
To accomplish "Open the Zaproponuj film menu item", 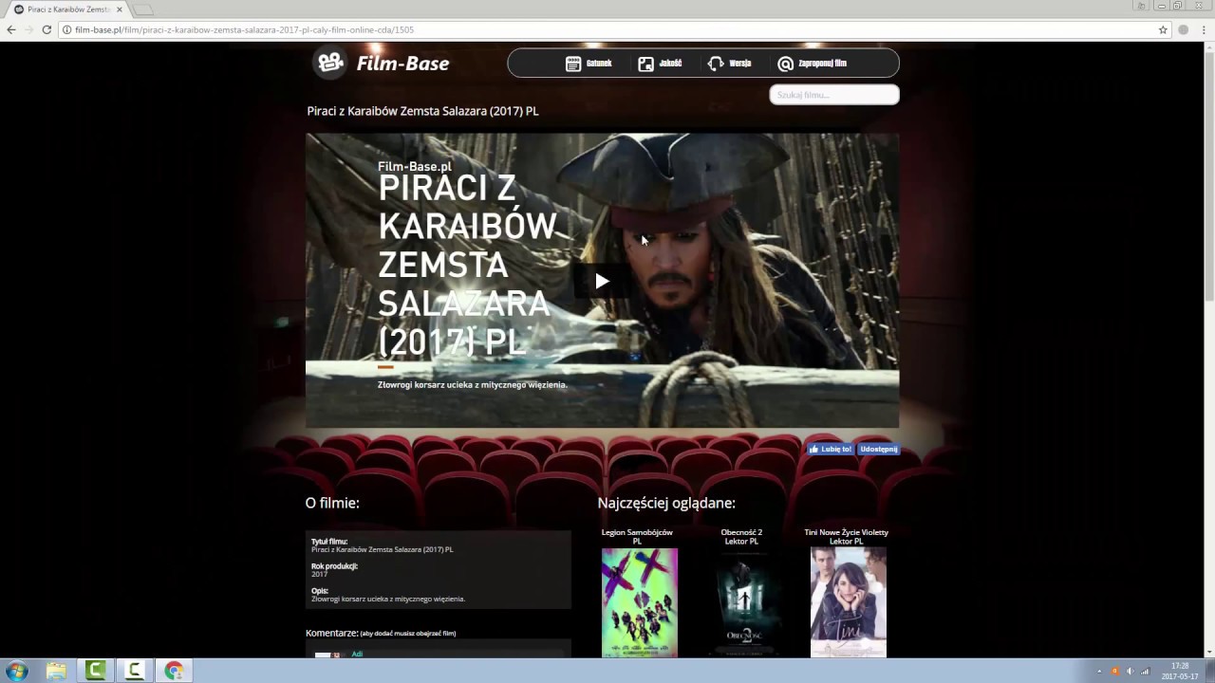I will pyautogui.click(x=812, y=64).
